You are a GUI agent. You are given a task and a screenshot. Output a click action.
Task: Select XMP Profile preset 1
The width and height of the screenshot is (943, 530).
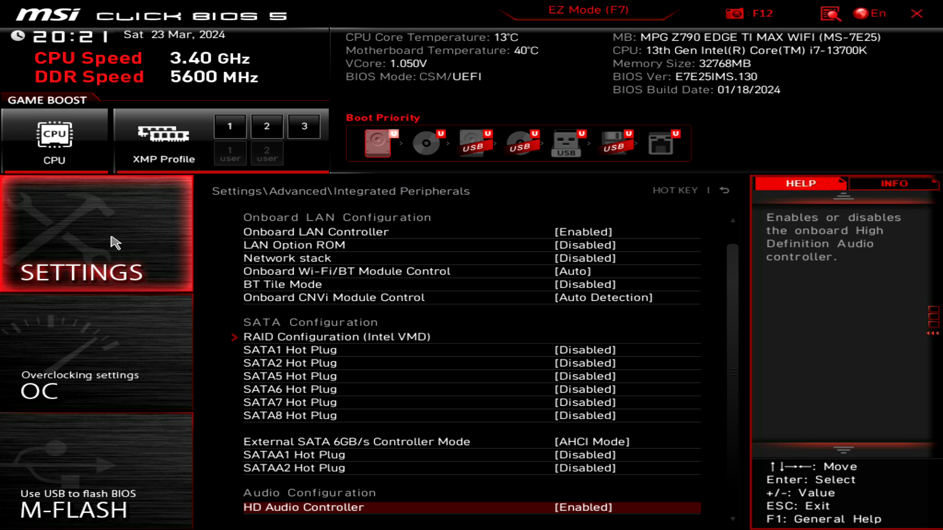click(x=230, y=126)
